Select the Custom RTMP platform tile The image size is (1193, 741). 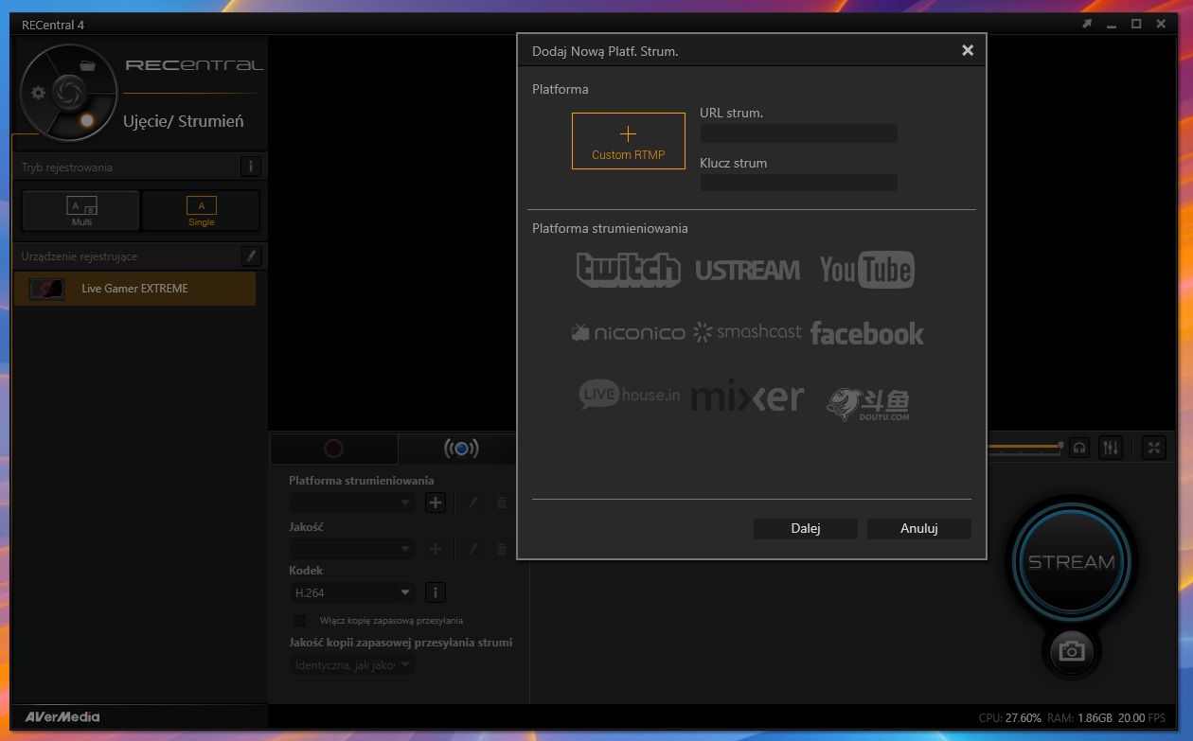(628, 141)
